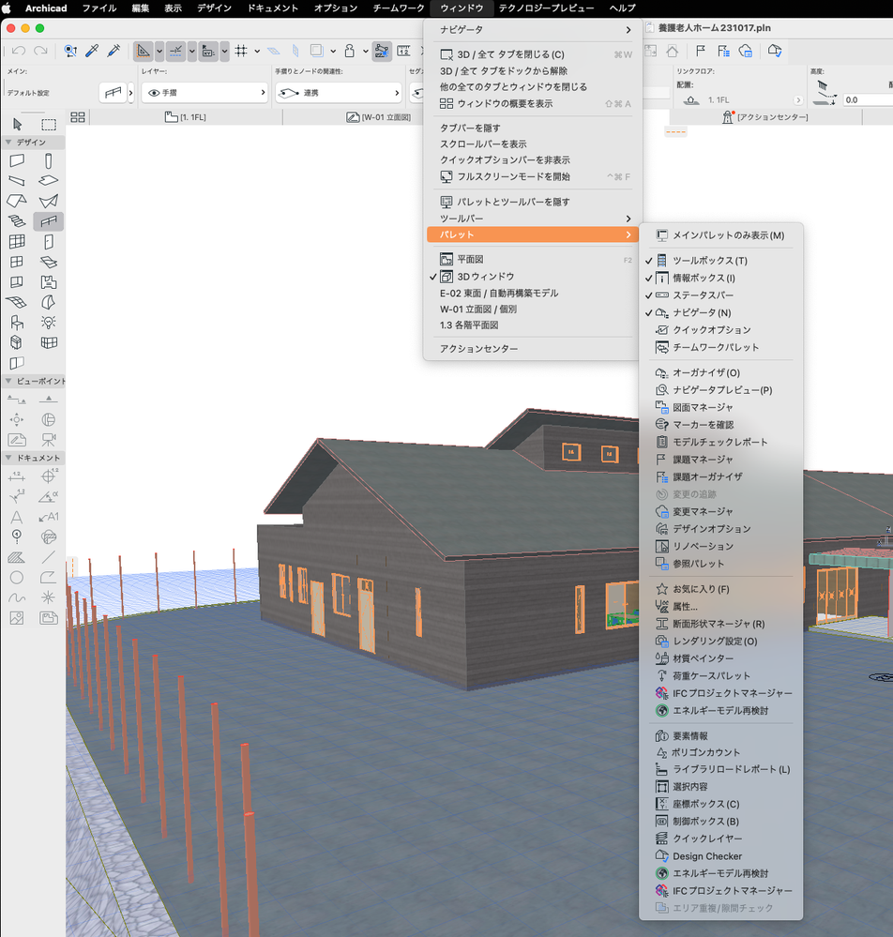Open the Apple menu

coord(8,8)
